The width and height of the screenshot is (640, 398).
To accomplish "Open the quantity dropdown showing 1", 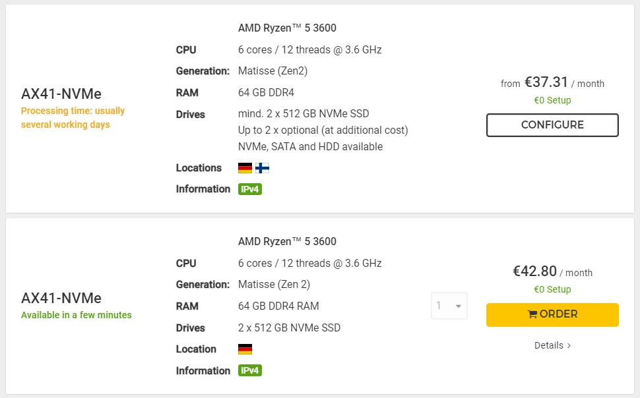I will (x=449, y=306).
